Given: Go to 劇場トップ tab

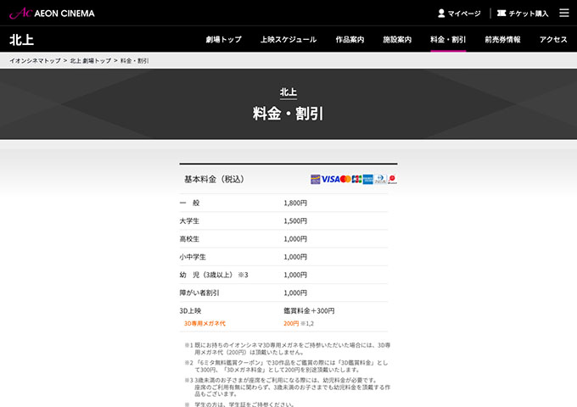Looking at the screenshot, I should (x=224, y=39).
